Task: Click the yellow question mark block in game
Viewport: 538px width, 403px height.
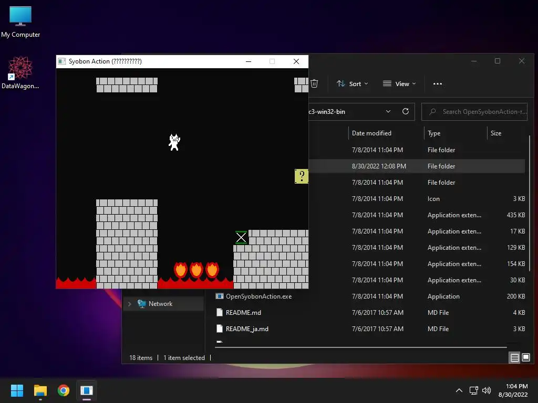Action: 301,176
